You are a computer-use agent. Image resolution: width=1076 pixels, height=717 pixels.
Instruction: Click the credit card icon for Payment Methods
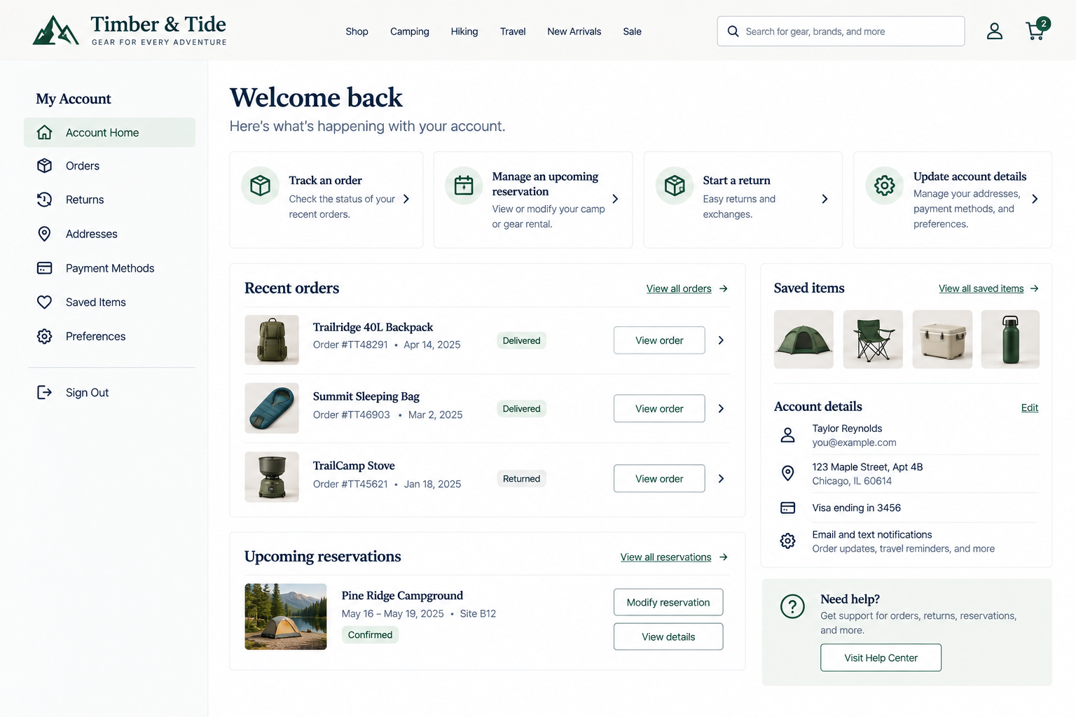44,268
